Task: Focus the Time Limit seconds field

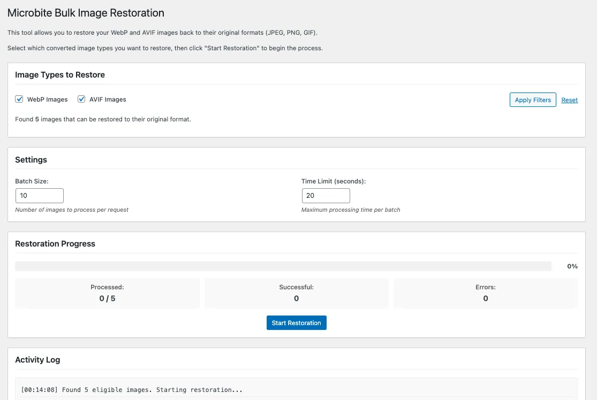Action: [326, 196]
